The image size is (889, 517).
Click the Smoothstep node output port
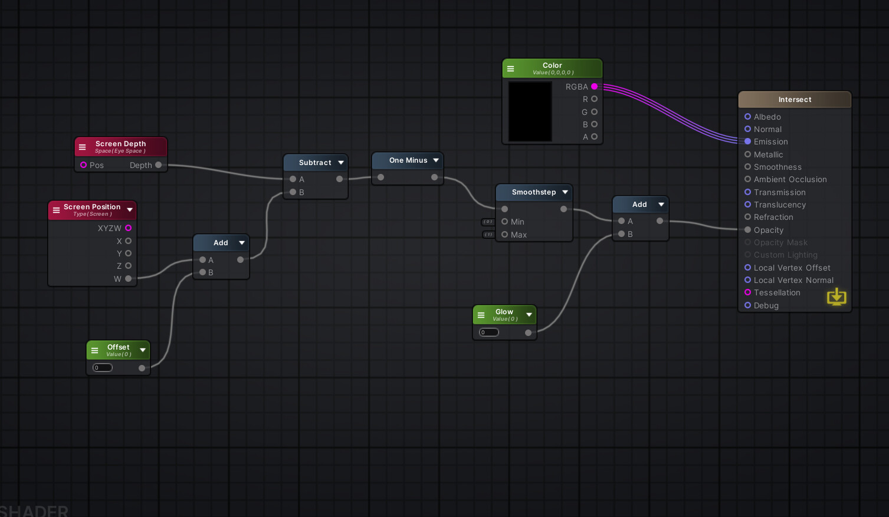click(563, 209)
